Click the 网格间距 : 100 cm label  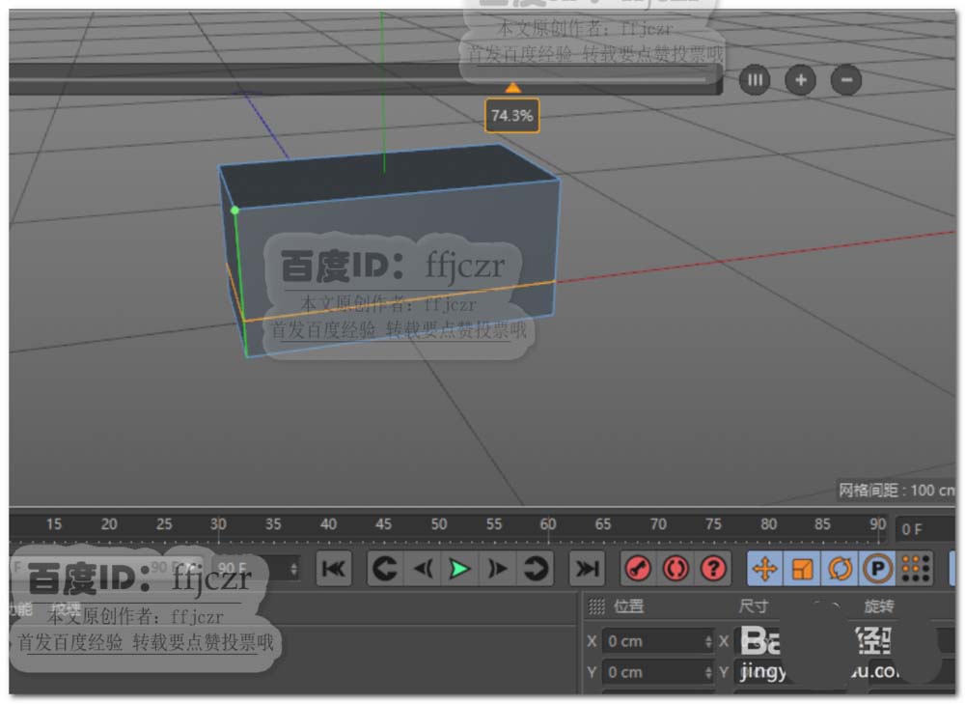point(896,491)
